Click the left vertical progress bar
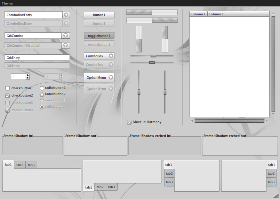280x199 pixels. (139, 39)
